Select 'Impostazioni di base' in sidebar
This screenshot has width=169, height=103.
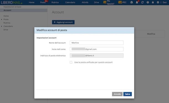12,7
